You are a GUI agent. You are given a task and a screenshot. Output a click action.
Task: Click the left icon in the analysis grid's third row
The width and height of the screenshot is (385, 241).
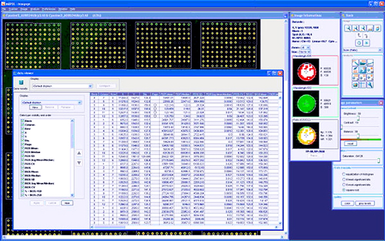(x=355, y=78)
